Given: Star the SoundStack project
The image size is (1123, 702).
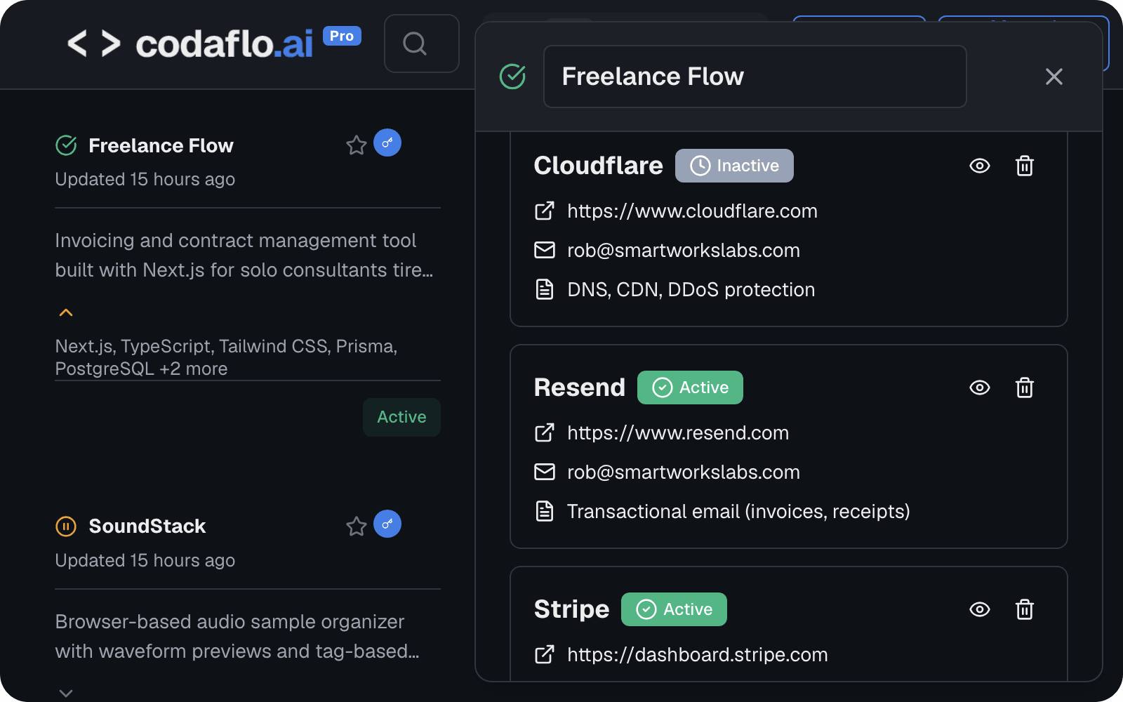Looking at the screenshot, I should 356,524.
